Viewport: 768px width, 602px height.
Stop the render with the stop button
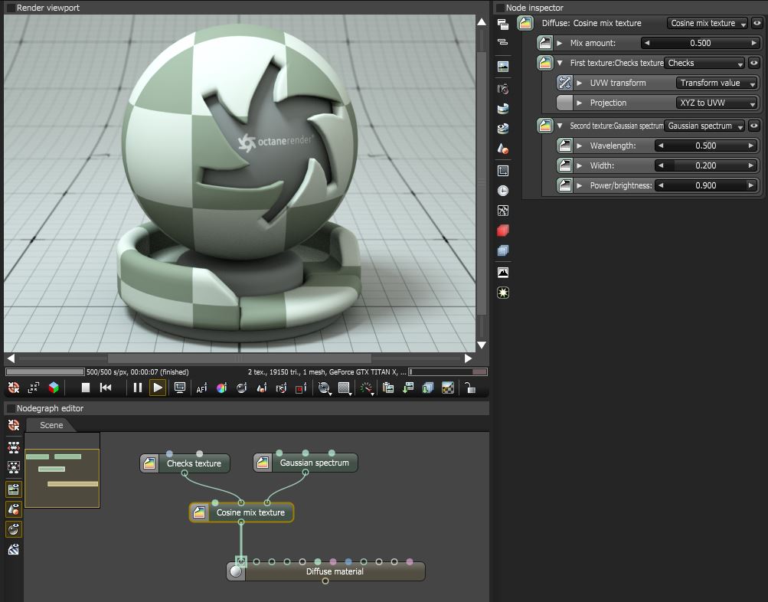(86, 388)
